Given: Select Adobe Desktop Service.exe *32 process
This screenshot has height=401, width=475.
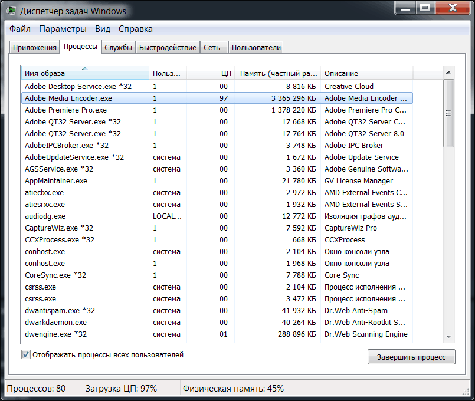Looking at the screenshot, I should 217,86.
